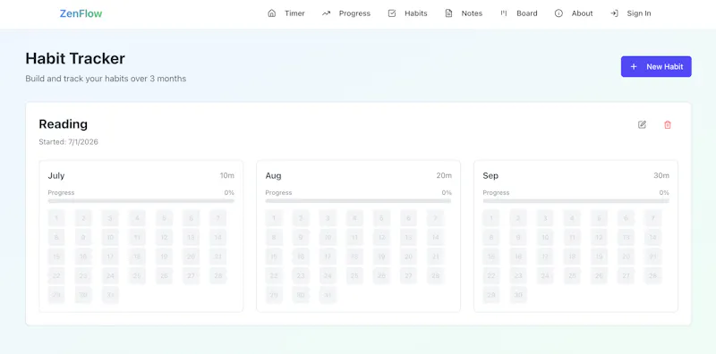The image size is (716, 354).
Task: Open the Timer page
Action: 294,13
